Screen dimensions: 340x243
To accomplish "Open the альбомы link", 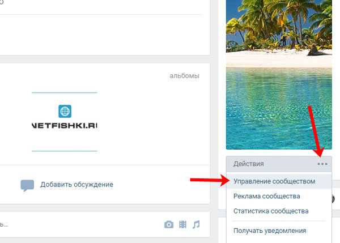I will click(x=184, y=76).
